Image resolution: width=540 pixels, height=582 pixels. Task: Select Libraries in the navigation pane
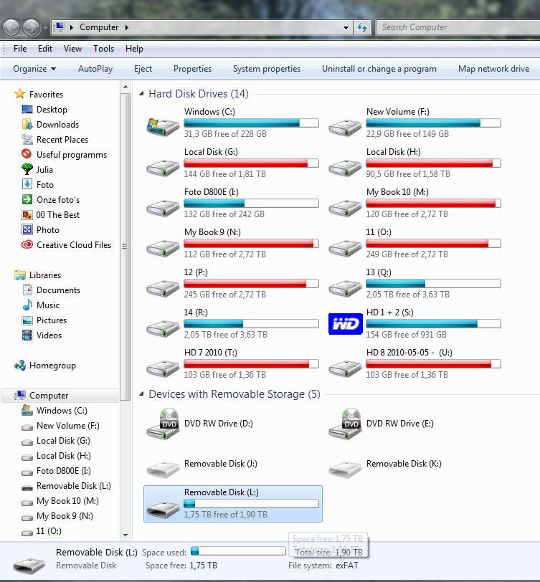coord(37,275)
